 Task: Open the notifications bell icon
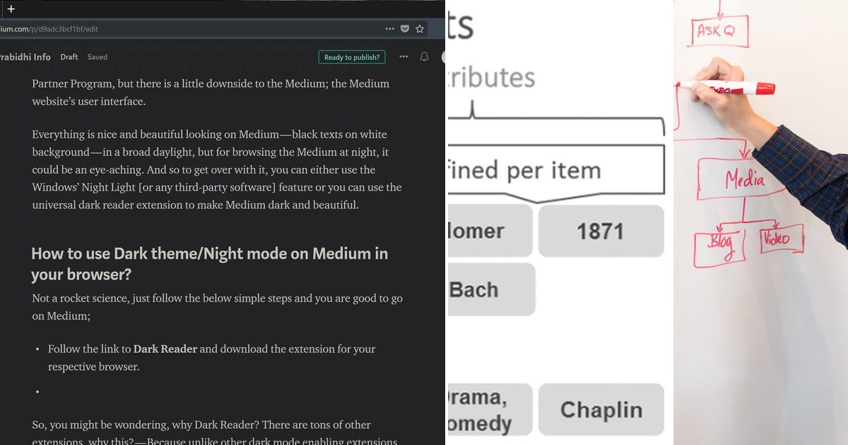coord(424,57)
